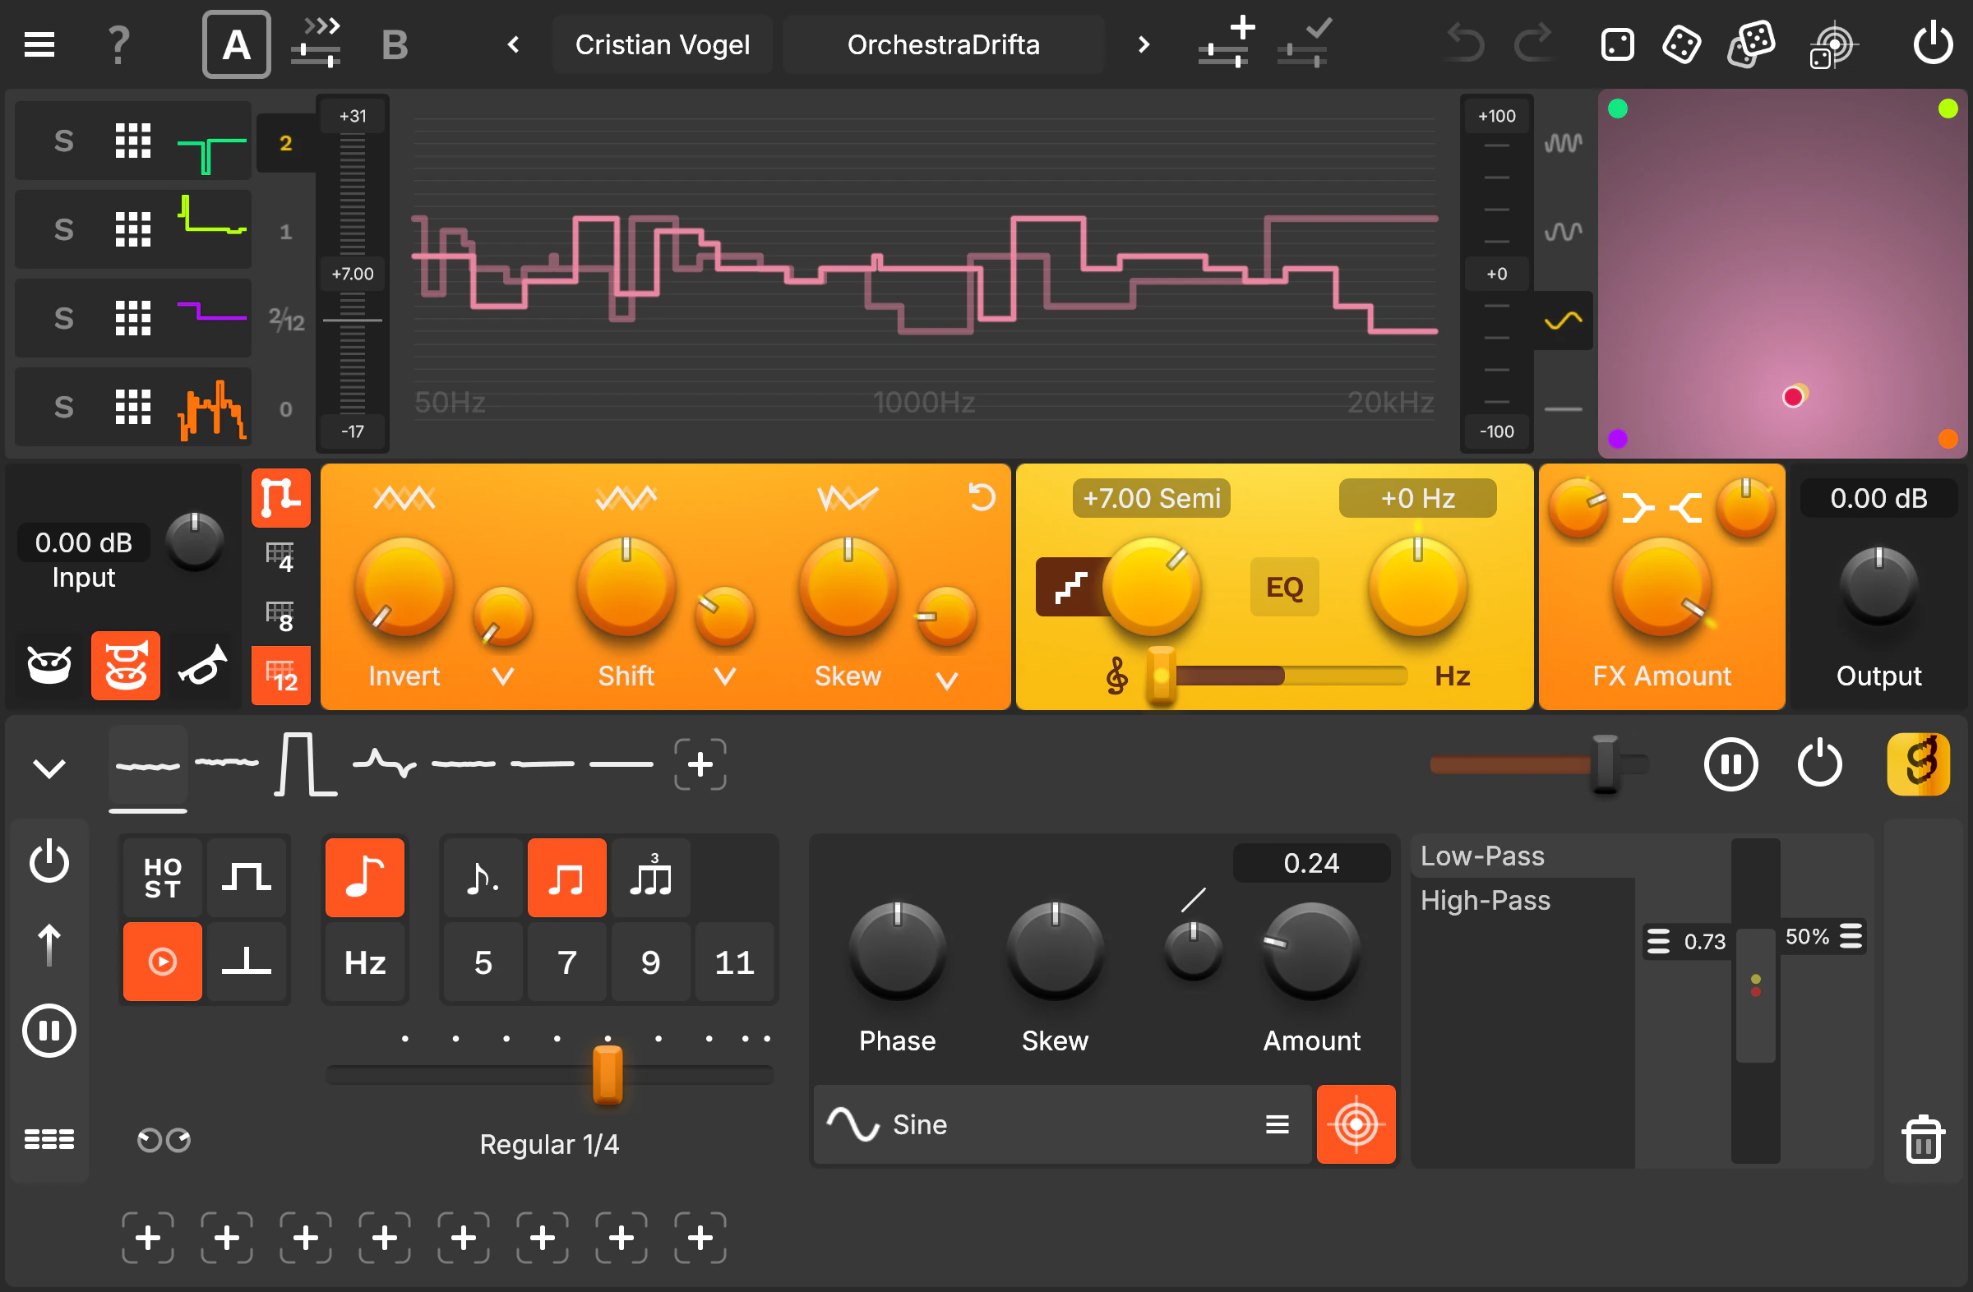The image size is (1973, 1292).
Task: Solo the green sequencer lane
Action: (x=64, y=141)
